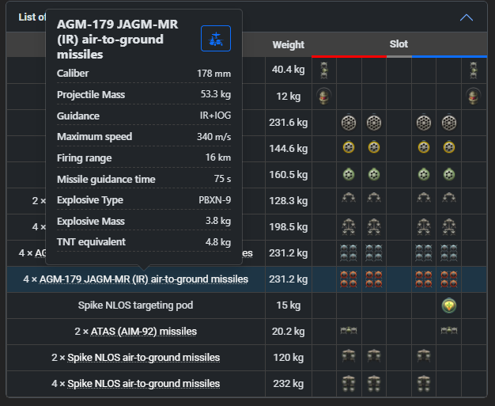Click the rightmost ATAS (AIM-92) missile slot icon
Image resolution: width=495 pixels, height=406 pixels.
click(448, 331)
